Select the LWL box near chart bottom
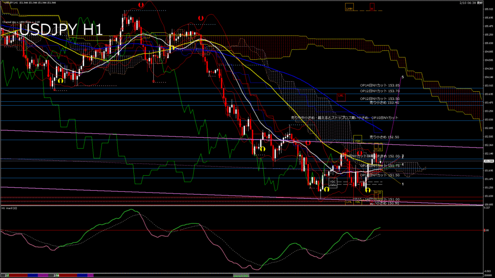Screen dimensions: 495x278 (x=349, y=202)
